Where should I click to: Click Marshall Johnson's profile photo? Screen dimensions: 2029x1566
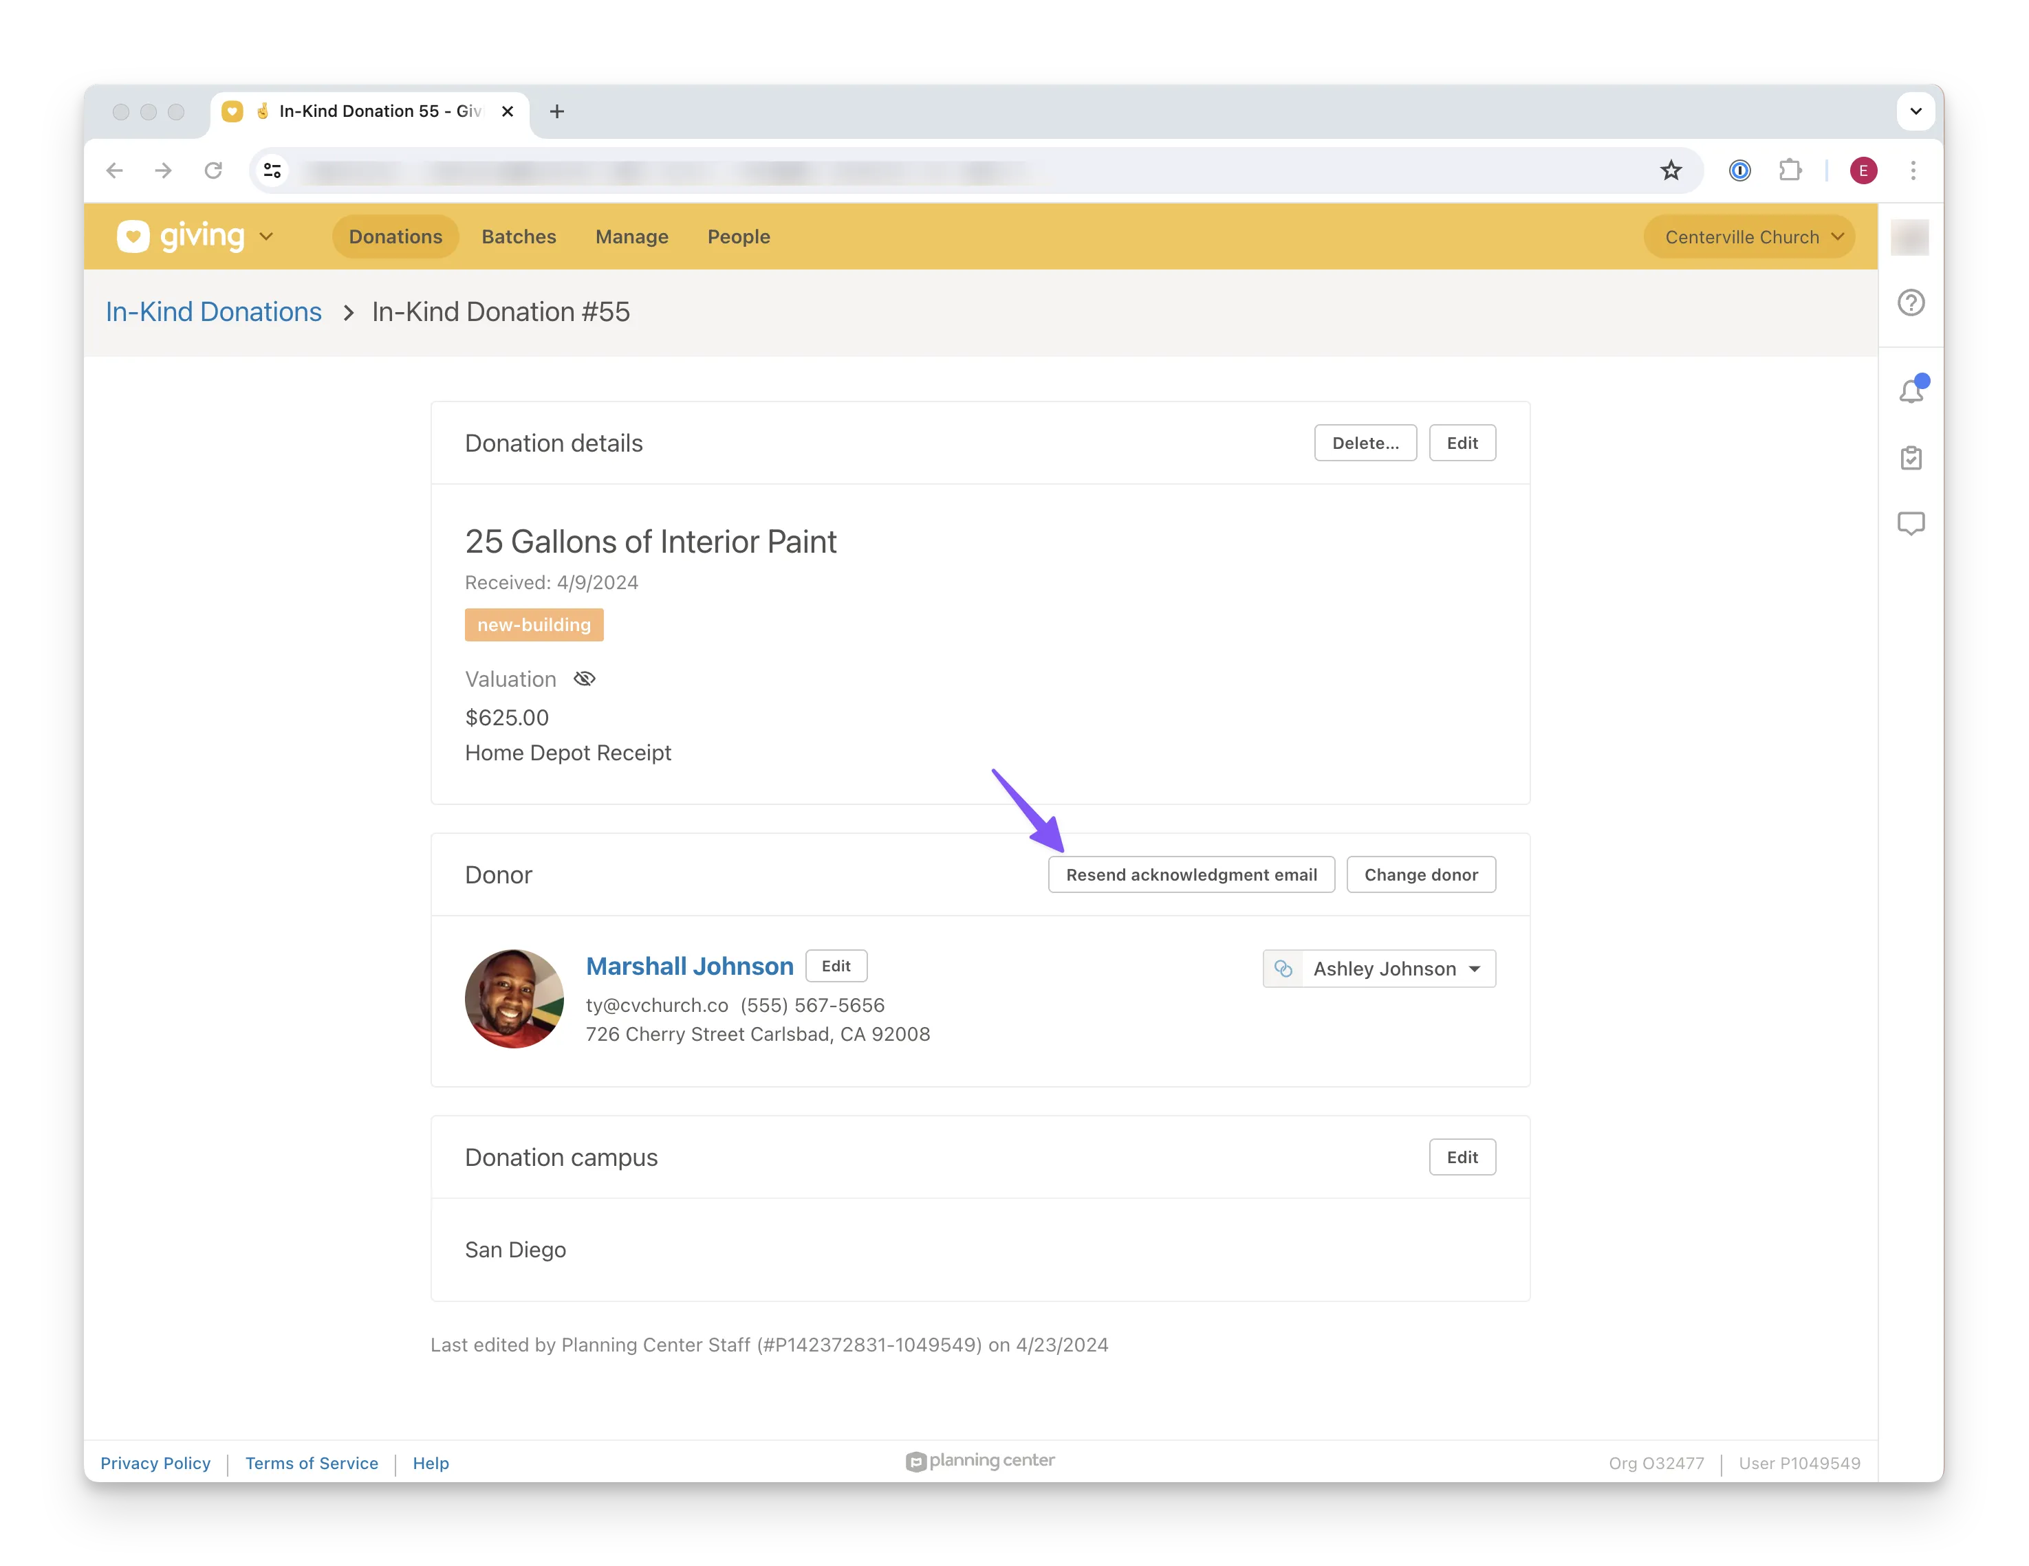(514, 998)
